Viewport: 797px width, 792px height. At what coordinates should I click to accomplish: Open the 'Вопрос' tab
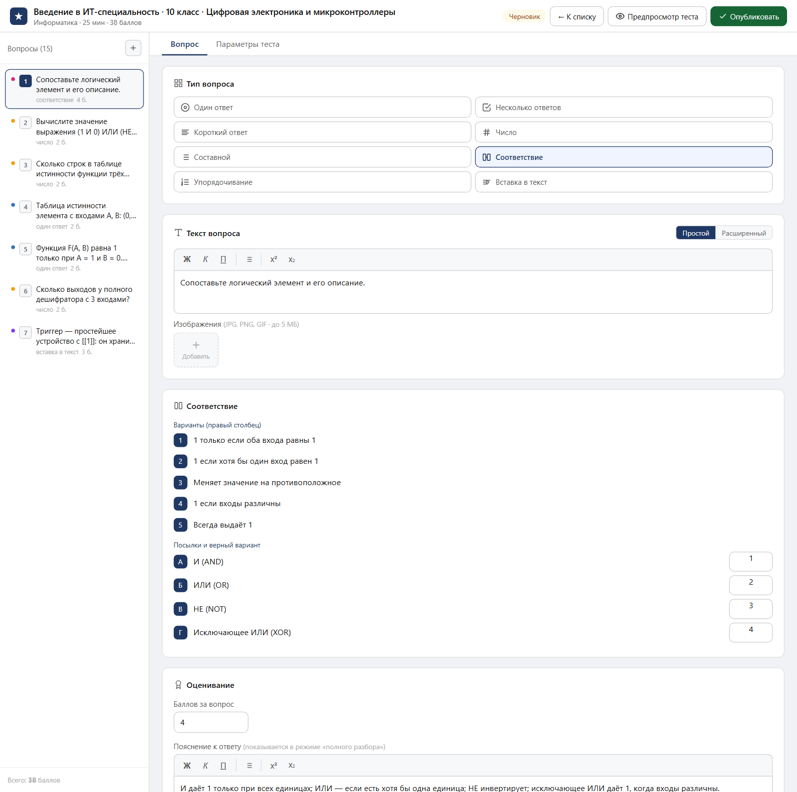click(x=185, y=44)
